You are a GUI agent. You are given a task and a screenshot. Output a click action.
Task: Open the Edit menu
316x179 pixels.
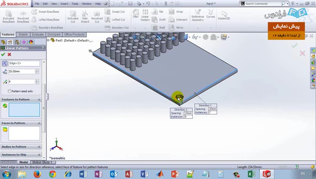[45, 4]
